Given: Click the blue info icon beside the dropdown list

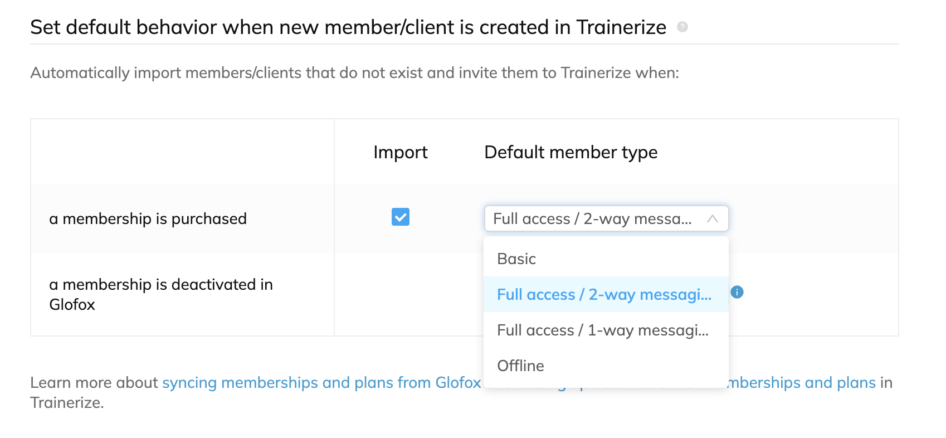Looking at the screenshot, I should pyautogui.click(x=737, y=292).
